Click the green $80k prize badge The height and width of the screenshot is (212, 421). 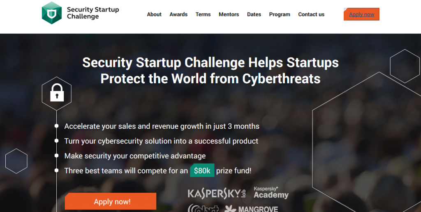point(202,171)
